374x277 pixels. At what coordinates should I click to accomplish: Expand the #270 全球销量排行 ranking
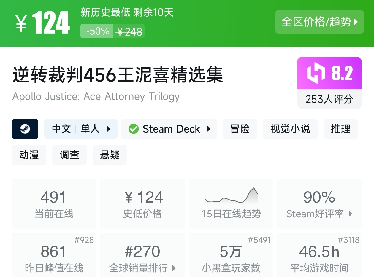pyautogui.click(x=143, y=255)
